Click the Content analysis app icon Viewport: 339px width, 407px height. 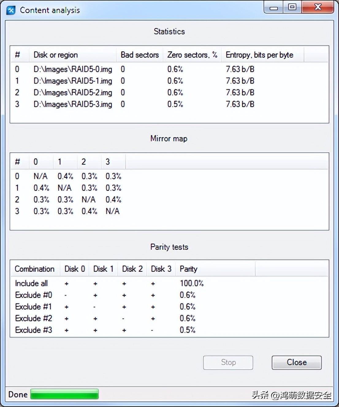point(11,10)
